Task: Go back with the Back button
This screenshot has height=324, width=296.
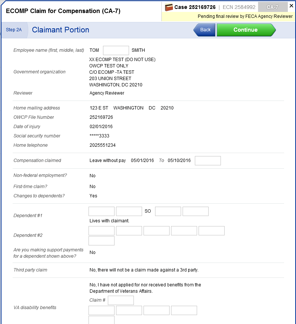Action: 205,30
